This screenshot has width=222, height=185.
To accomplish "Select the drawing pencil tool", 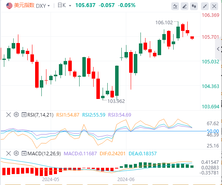I will pyautogui.click(x=185, y=6).
